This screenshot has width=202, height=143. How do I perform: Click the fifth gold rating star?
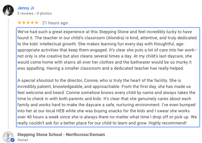click(37, 23)
